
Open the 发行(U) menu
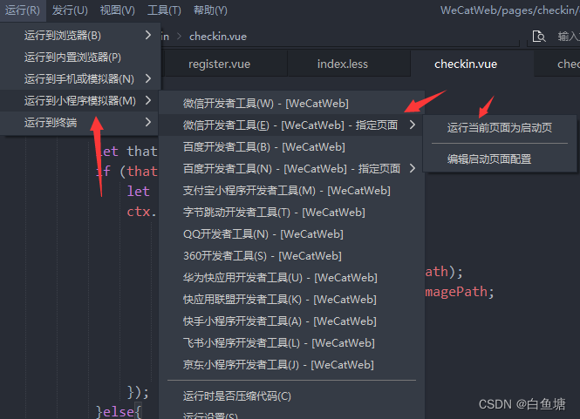click(x=70, y=10)
